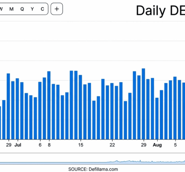This screenshot has height=172, width=185.
Task: Click the Jul axis label
Action: [18, 145]
